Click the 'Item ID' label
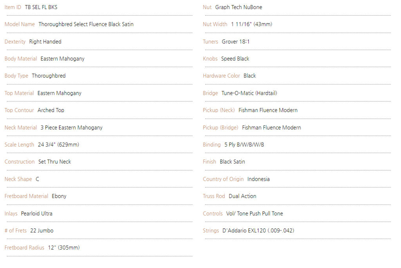401x268 pixels. click(x=13, y=7)
